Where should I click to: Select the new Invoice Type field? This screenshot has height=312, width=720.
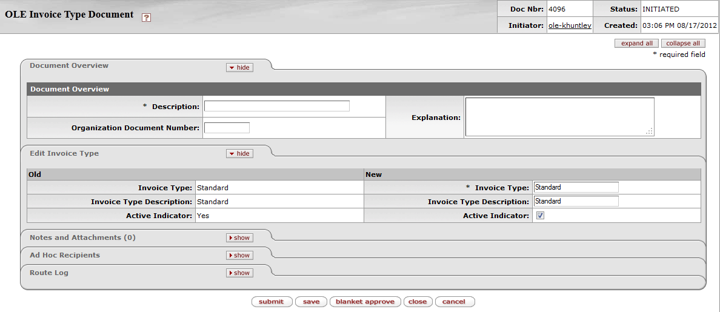(576, 187)
